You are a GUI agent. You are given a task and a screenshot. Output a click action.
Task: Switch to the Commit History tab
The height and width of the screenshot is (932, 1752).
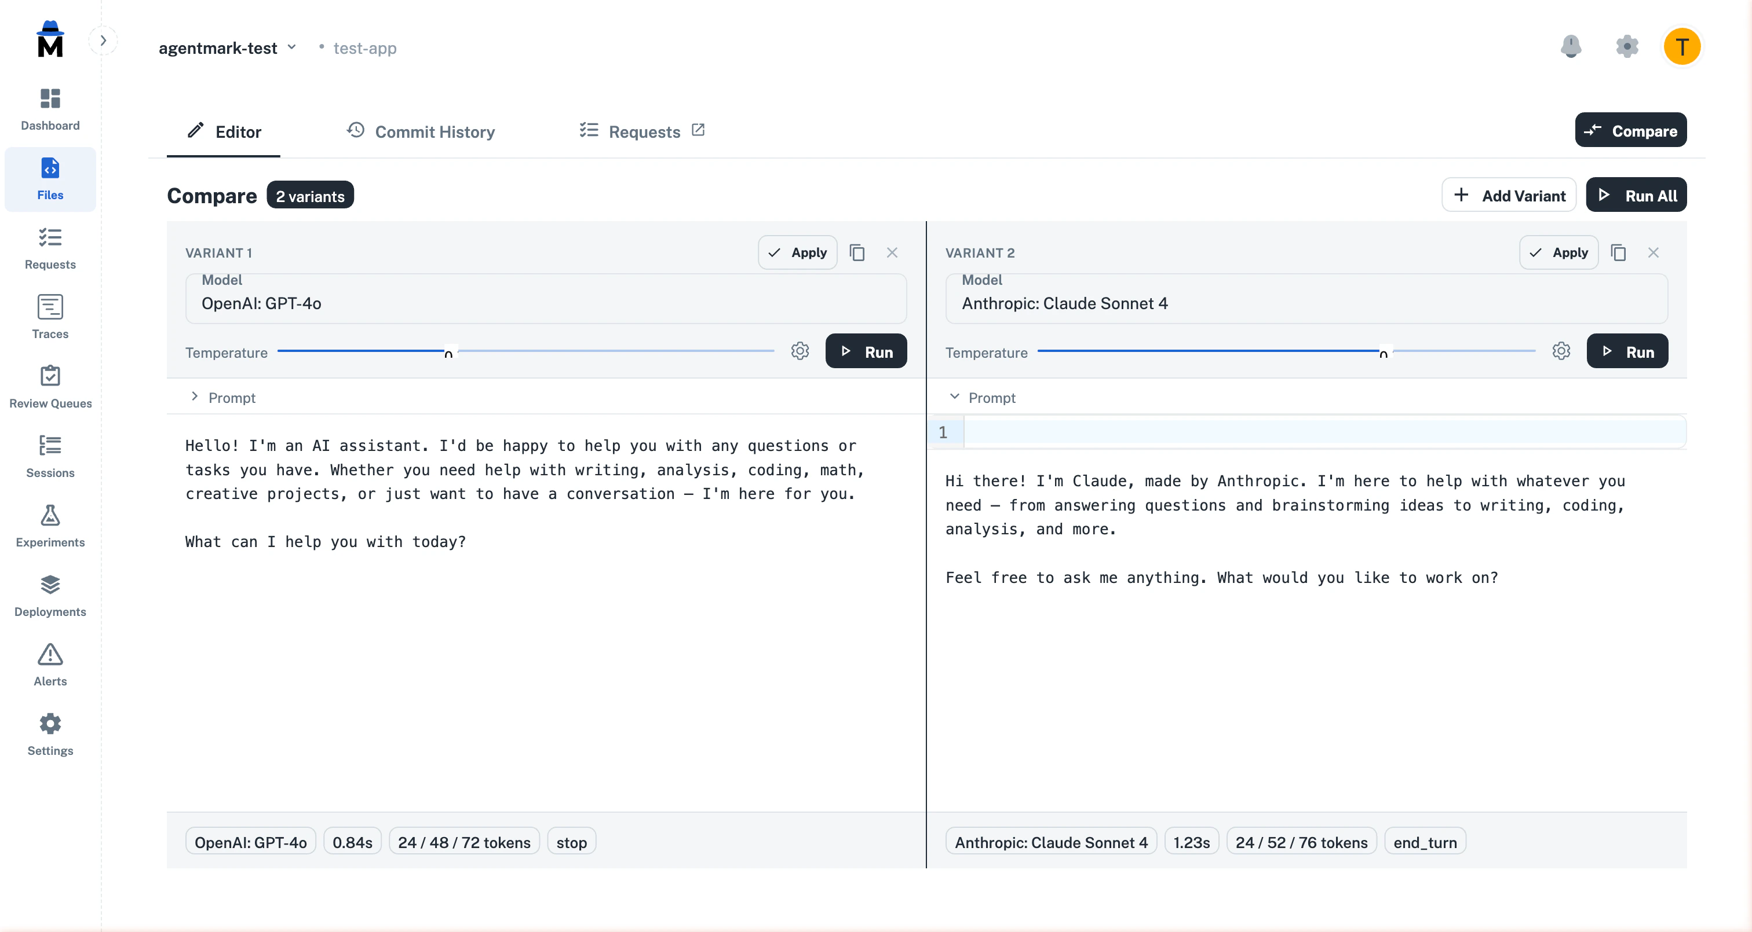434,131
